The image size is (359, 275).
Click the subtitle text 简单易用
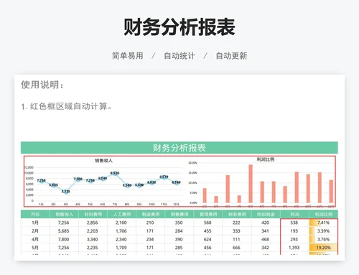tap(128, 56)
